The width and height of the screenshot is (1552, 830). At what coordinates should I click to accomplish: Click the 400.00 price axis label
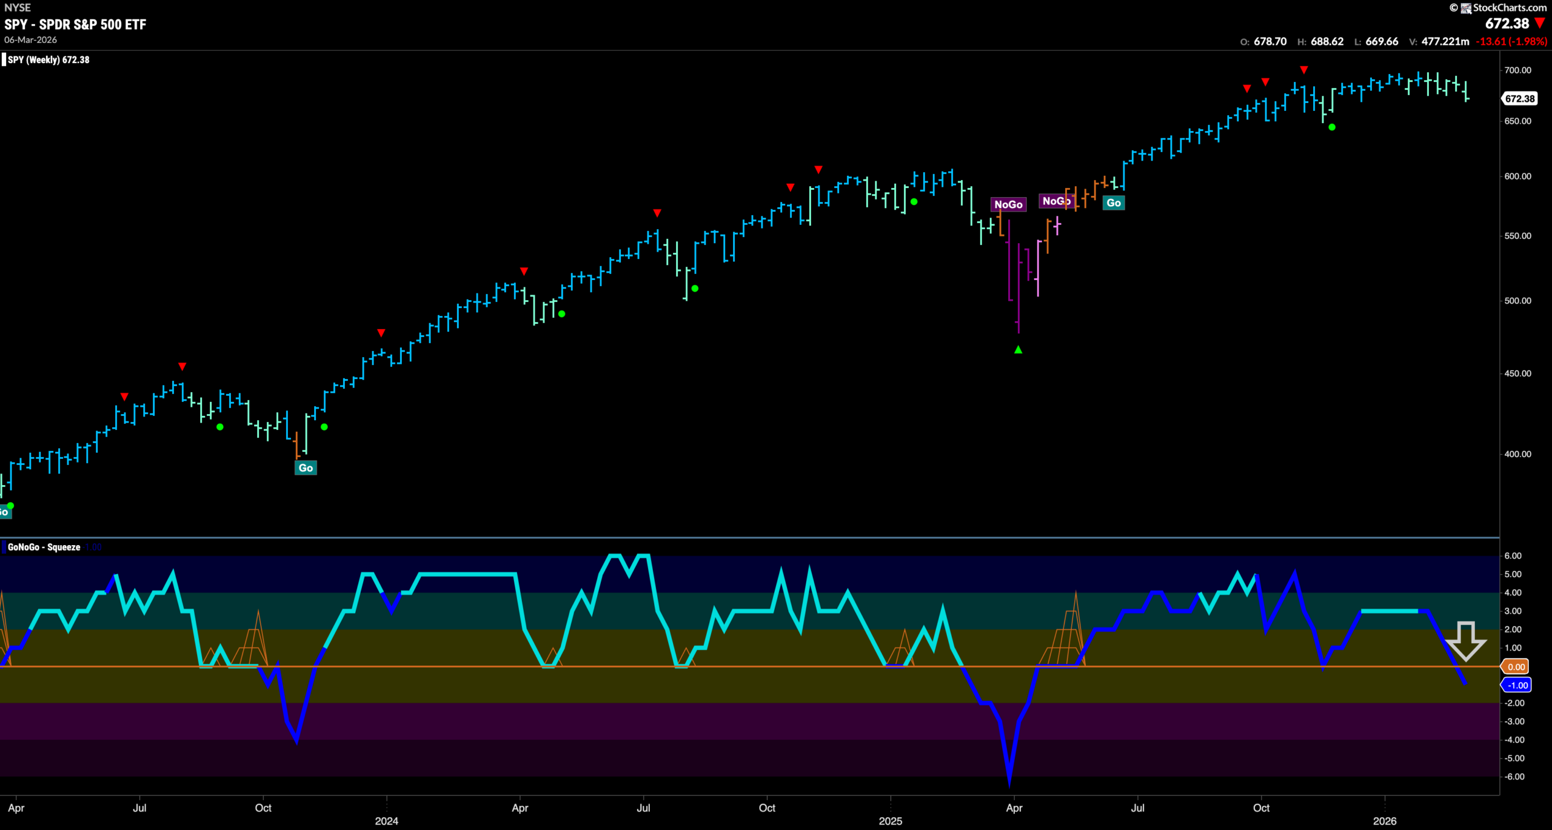(1517, 454)
